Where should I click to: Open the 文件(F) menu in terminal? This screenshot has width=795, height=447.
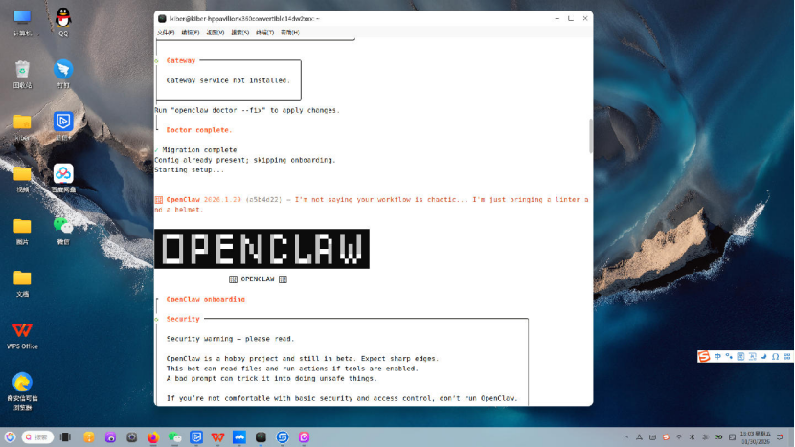point(166,33)
